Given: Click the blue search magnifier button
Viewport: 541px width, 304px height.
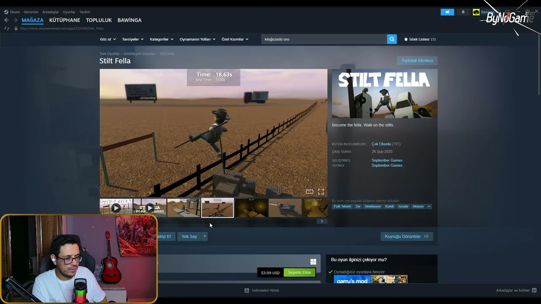Looking at the screenshot, I should 392,39.
